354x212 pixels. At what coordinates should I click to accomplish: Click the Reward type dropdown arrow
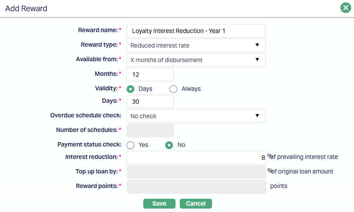click(257, 45)
